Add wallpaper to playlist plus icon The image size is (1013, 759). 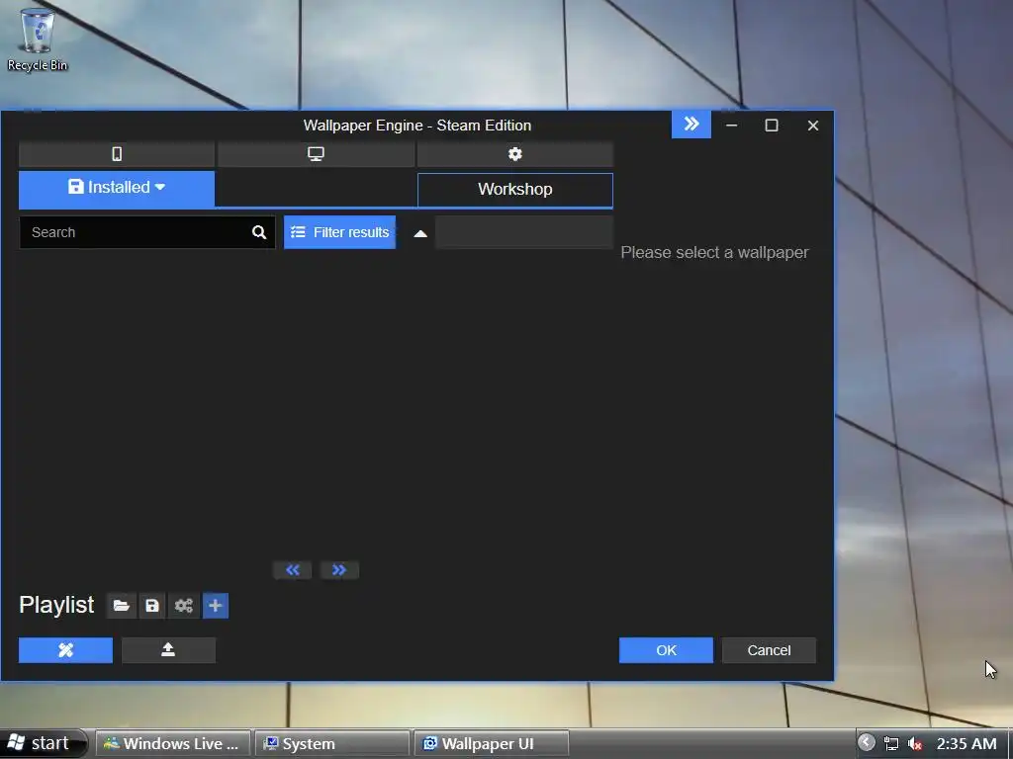pyautogui.click(x=215, y=606)
